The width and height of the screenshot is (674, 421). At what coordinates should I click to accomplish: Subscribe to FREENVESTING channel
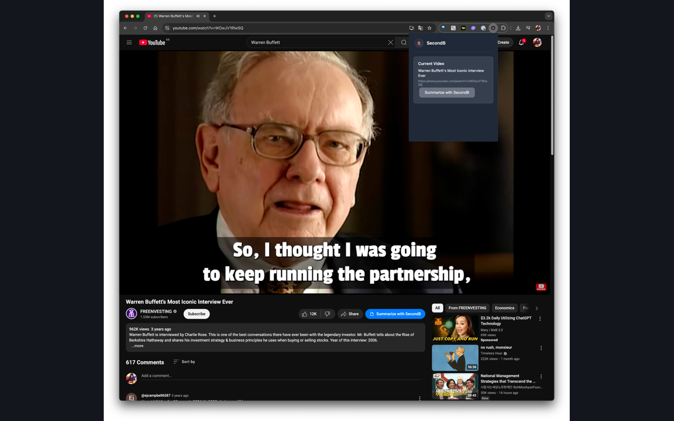point(196,314)
